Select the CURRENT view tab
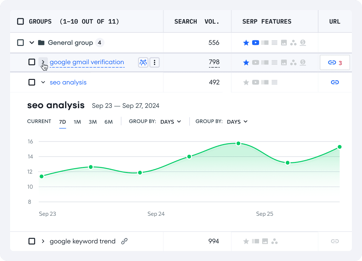Screen dimensions: 362x261 coord(39,122)
